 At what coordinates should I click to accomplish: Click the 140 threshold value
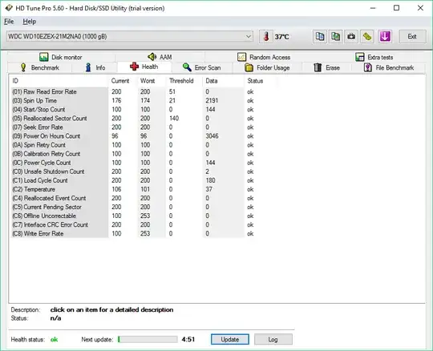[174, 119]
